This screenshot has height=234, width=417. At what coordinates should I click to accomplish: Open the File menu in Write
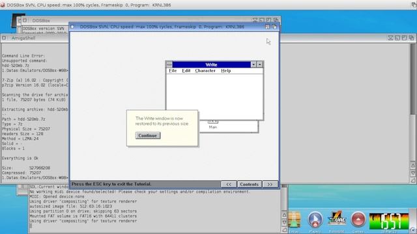(173, 71)
